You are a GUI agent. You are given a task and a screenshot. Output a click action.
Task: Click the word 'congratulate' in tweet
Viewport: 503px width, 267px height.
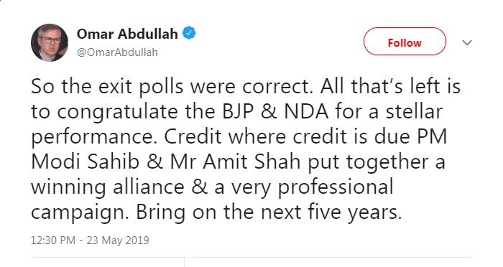coord(118,113)
